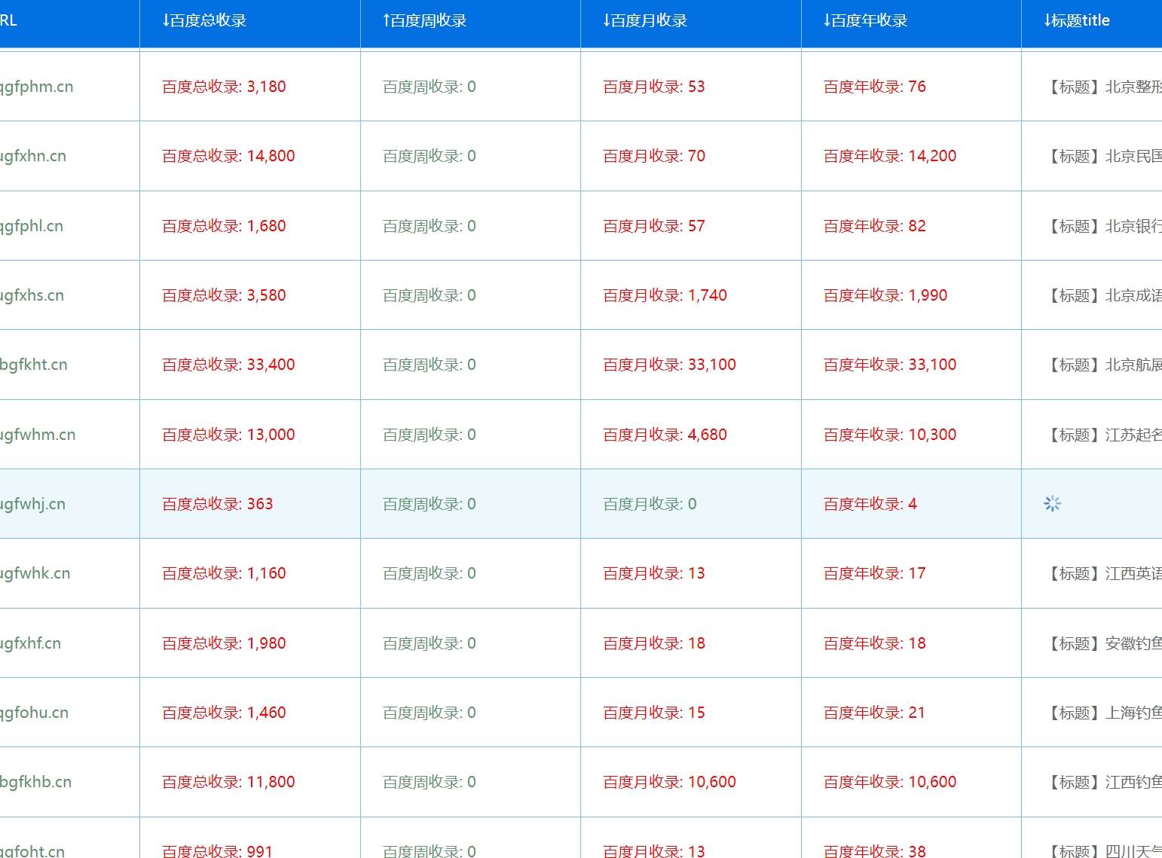The width and height of the screenshot is (1162, 858).
Task: Click cell 百度总收录: 3,580
Action: pyautogui.click(x=224, y=295)
